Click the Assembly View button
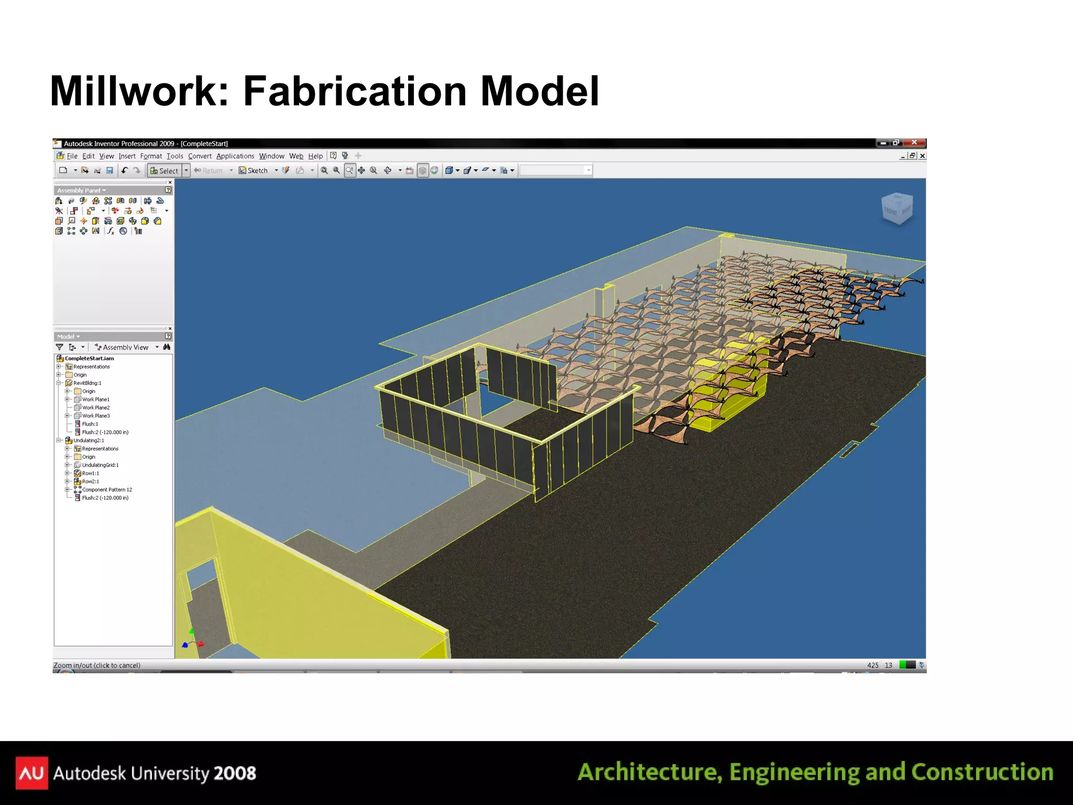Image resolution: width=1073 pixels, height=805 pixels. (x=122, y=347)
